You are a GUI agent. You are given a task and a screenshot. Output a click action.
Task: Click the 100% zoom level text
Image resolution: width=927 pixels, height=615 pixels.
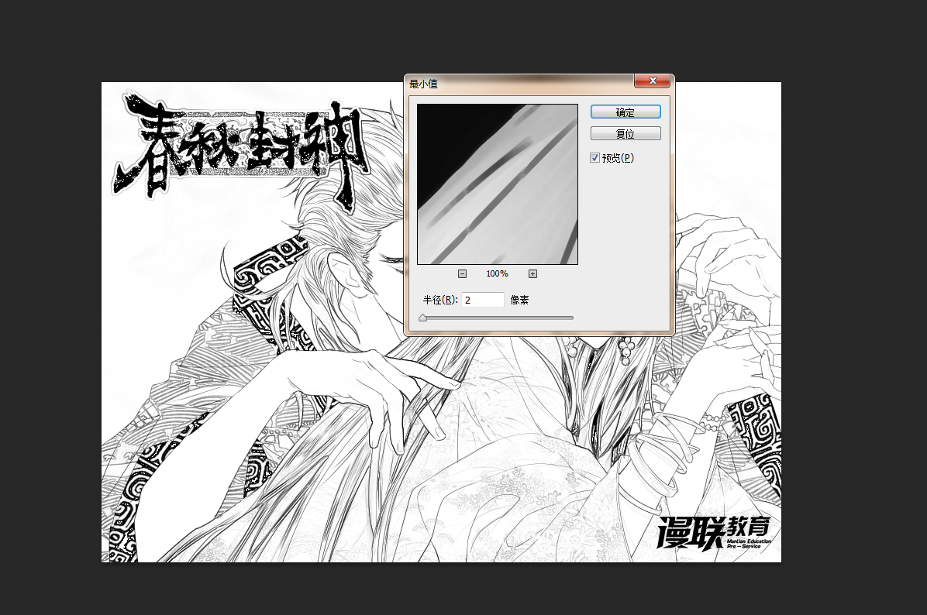(x=497, y=273)
